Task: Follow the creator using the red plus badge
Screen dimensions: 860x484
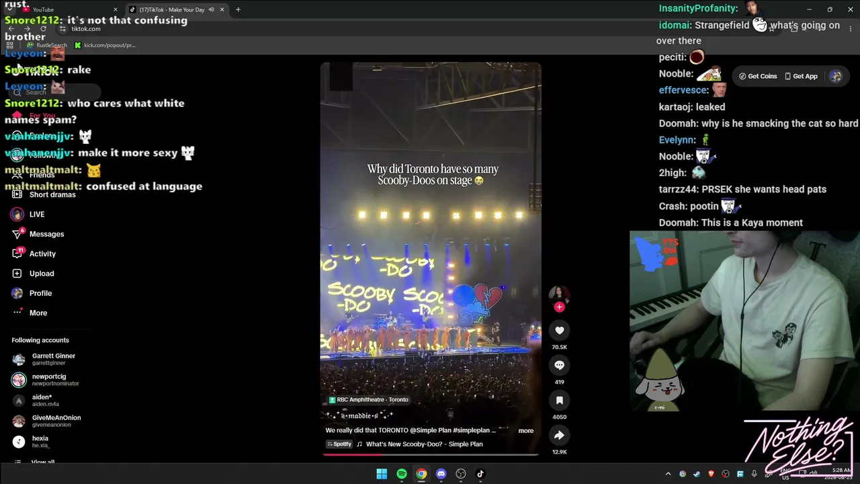Action: 559,307
